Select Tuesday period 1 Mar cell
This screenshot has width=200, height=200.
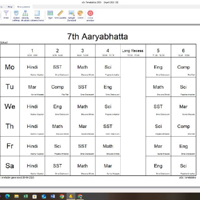click(32, 87)
